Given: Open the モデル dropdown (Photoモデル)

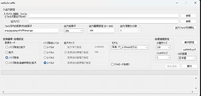Looking at the screenshot, I should tap(130, 47).
